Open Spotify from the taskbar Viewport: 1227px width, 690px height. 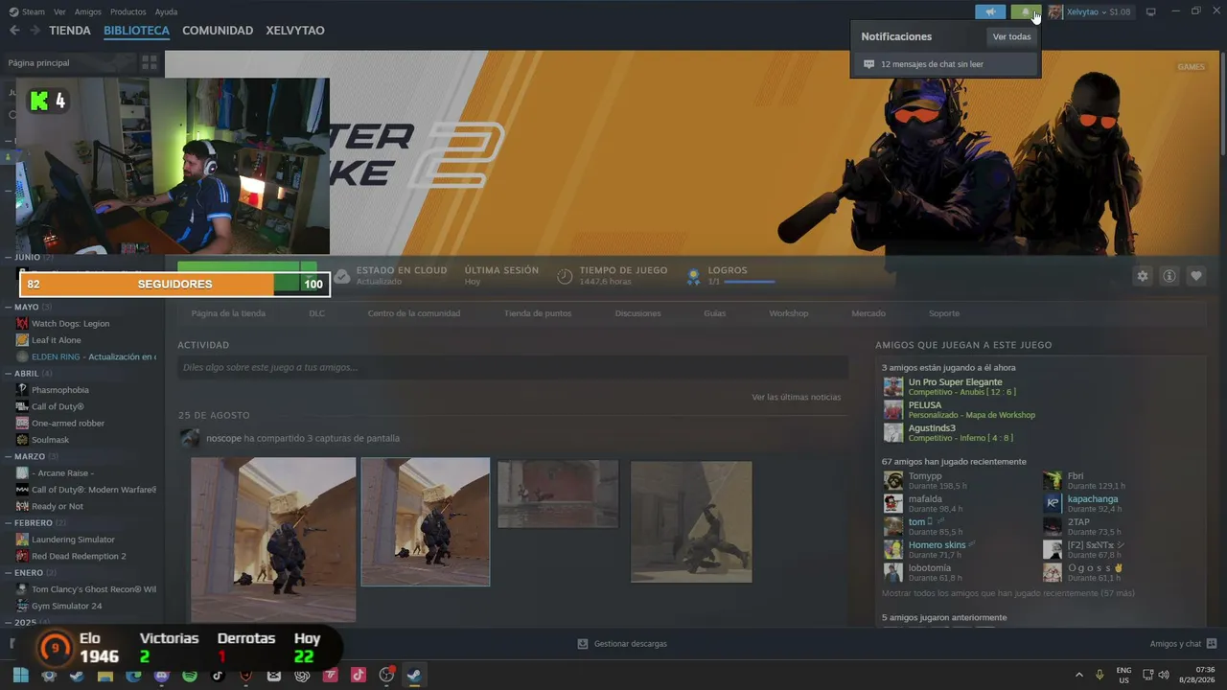click(190, 675)
